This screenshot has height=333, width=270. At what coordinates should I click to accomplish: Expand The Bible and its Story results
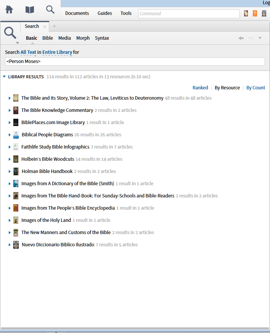pos(10,98)
